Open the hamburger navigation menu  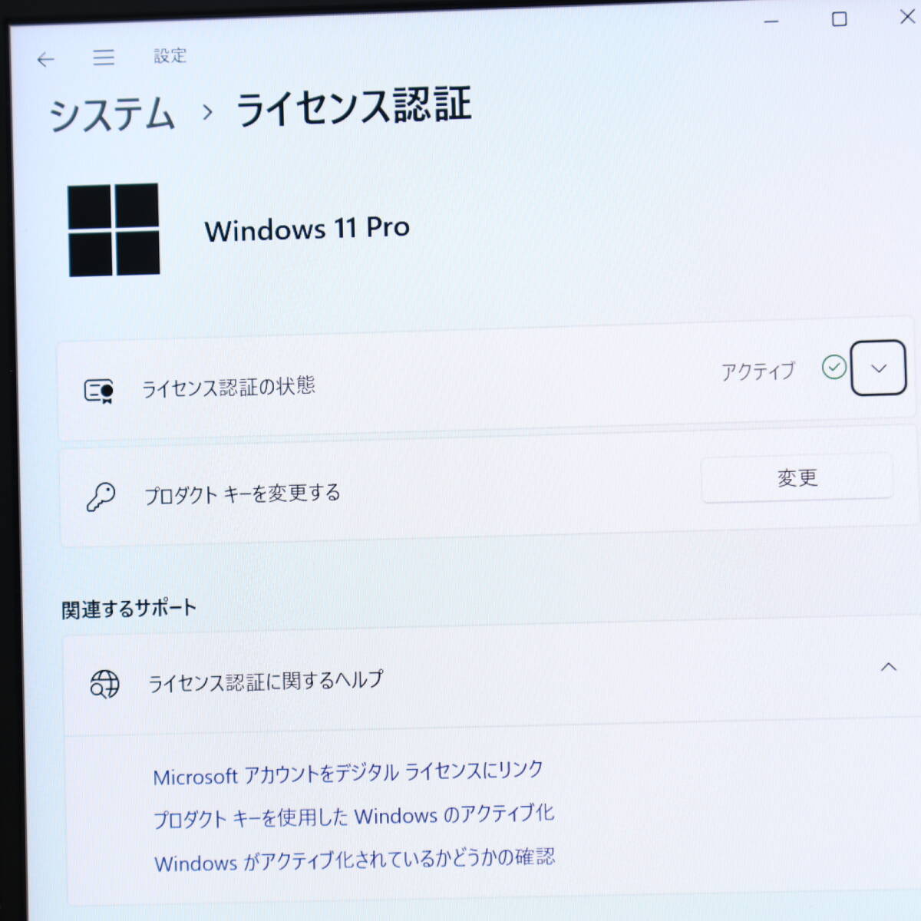click(x=104, y=58)
